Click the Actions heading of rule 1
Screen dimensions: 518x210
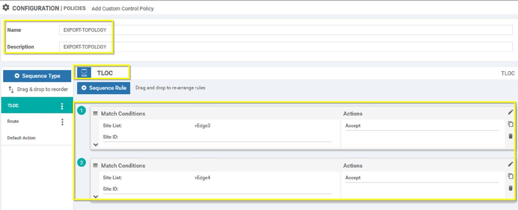point(353,114)
